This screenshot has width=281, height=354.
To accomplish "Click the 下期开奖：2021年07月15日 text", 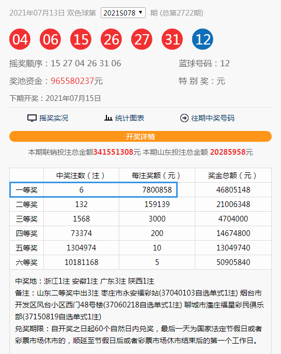I will (55, 98).
